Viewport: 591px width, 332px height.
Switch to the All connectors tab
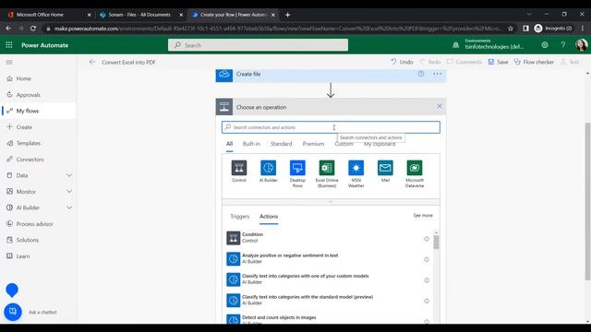[x=229, y=144]
